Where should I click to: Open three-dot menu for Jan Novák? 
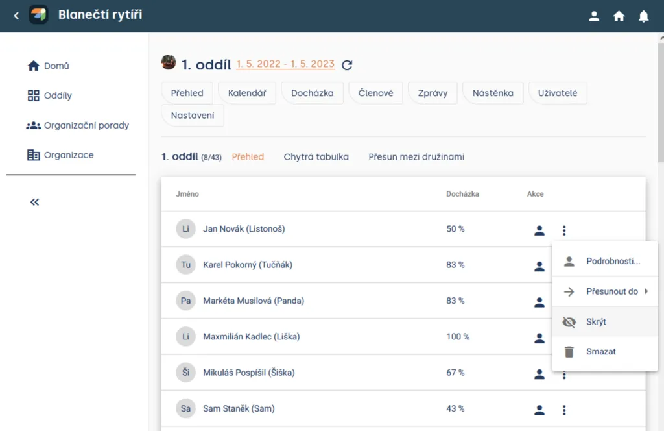(x=563, y=230)
